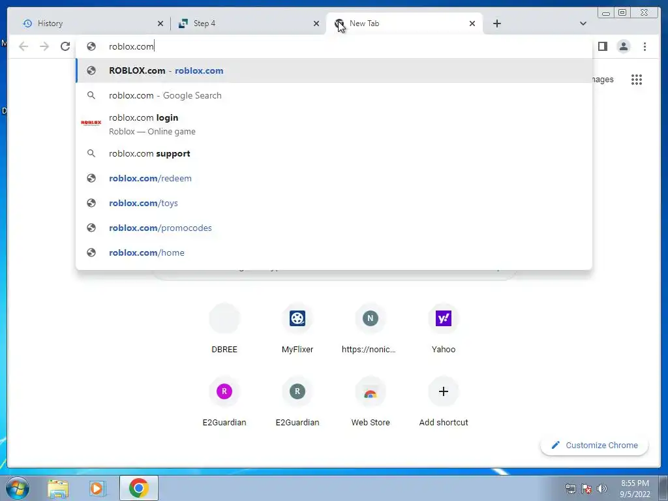Open the network tray icon
The width and height of the screenshot is (668, 501).
pos(570,489)
